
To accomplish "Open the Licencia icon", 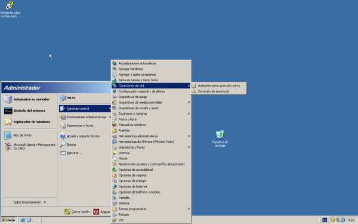I will [115, 153].
